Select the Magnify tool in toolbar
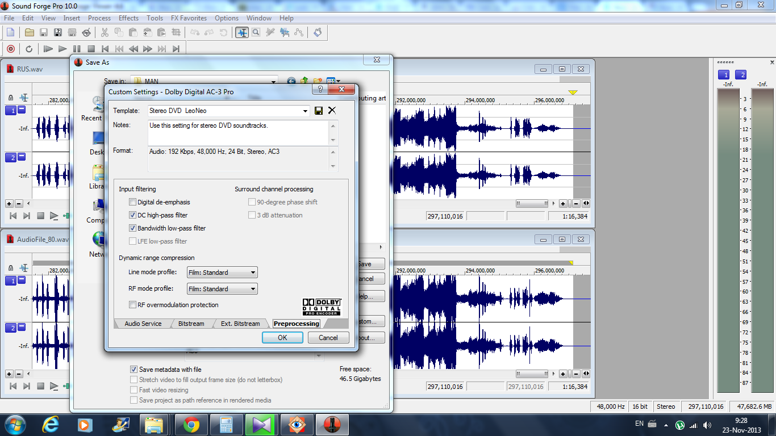776x436 pixels. [x=256, y=32]
